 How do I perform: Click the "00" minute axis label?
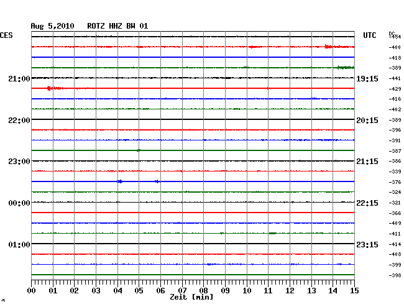(x=32, y=291)
